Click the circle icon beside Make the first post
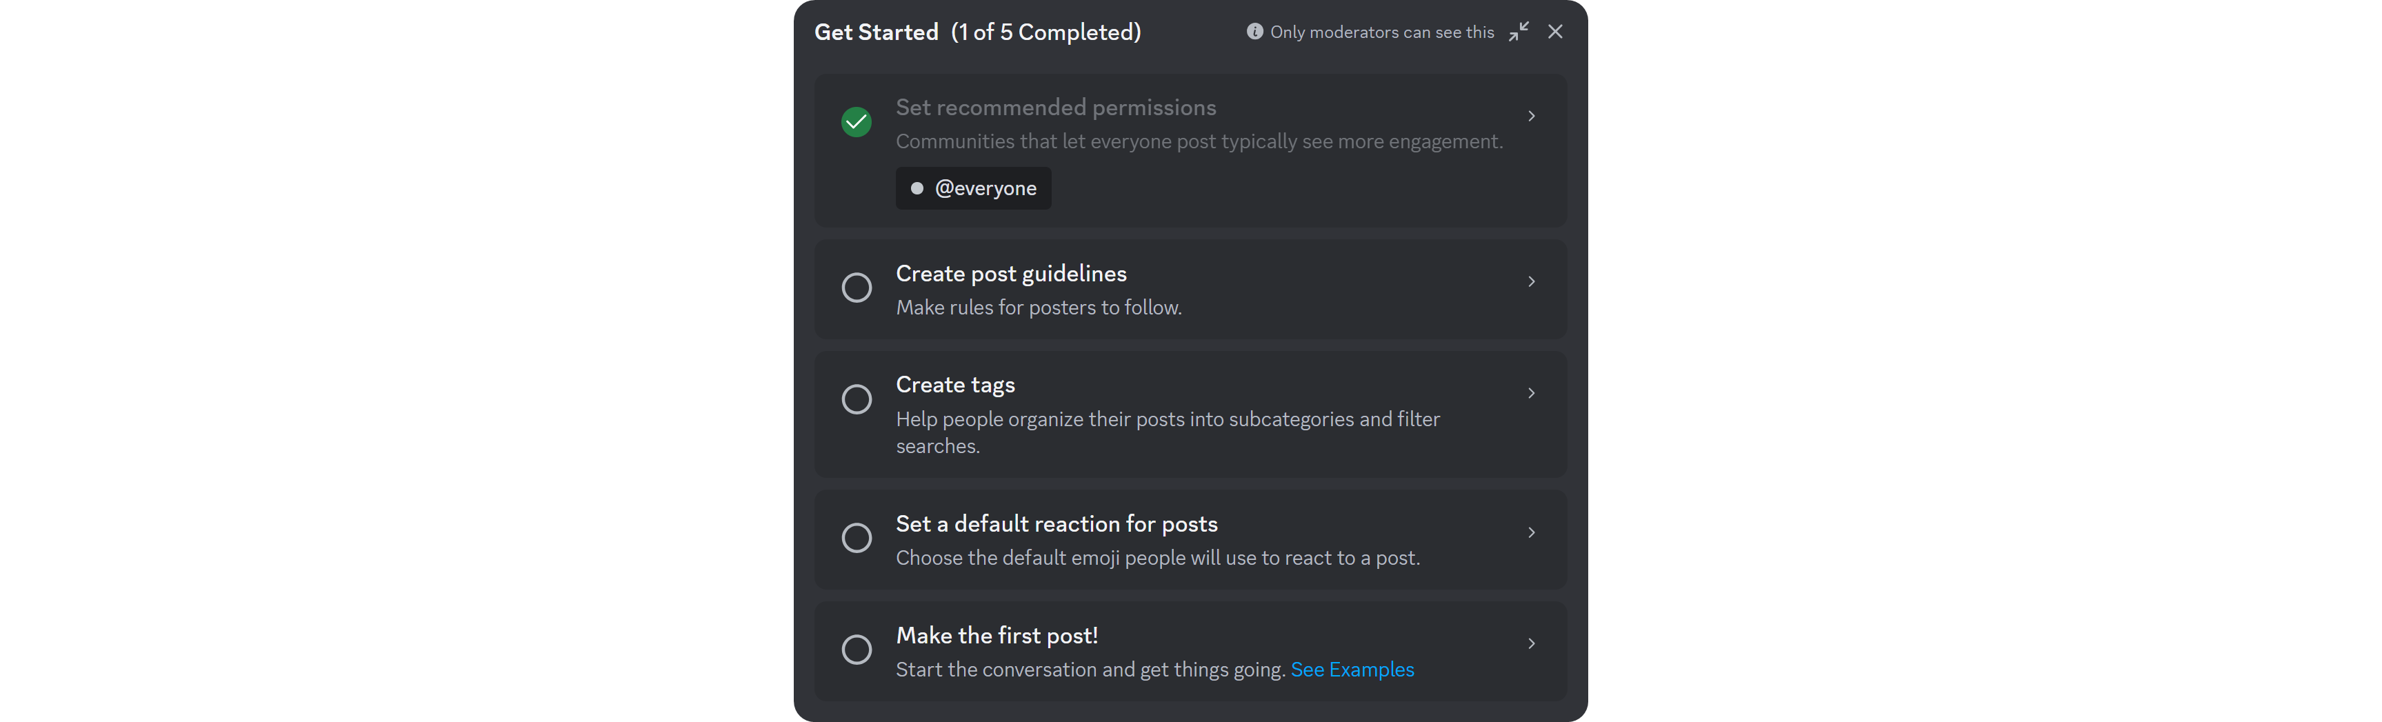Viewport: 2382px width, 722px height. coord(857,649)
